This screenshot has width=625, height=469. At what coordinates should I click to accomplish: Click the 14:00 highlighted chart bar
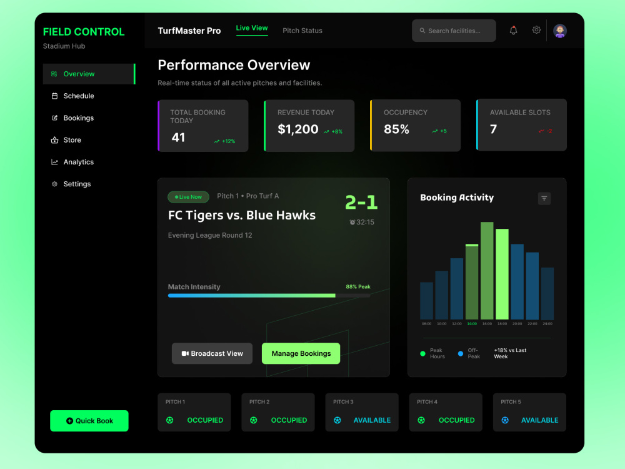pos(472,281)
